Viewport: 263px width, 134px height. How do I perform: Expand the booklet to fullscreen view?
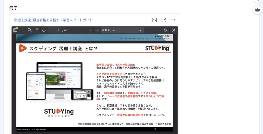pos(154,20)
